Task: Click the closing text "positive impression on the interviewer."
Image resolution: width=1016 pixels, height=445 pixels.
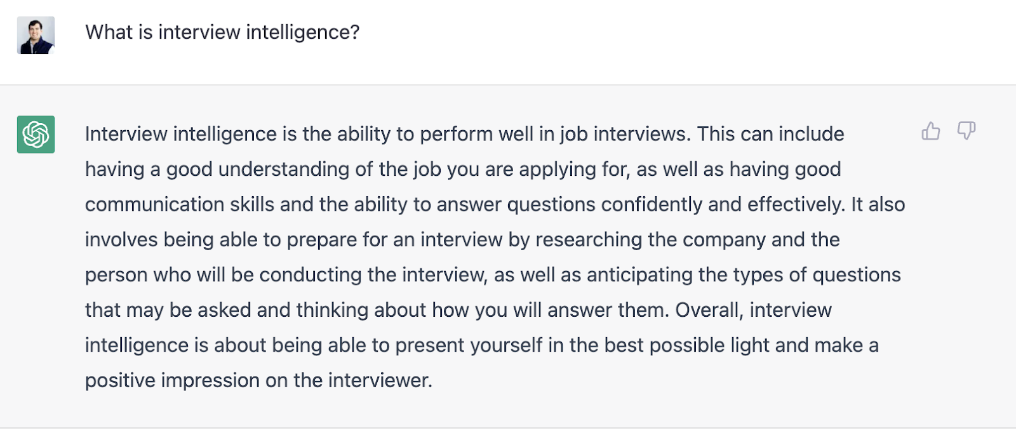Action: tap(258, 380)
